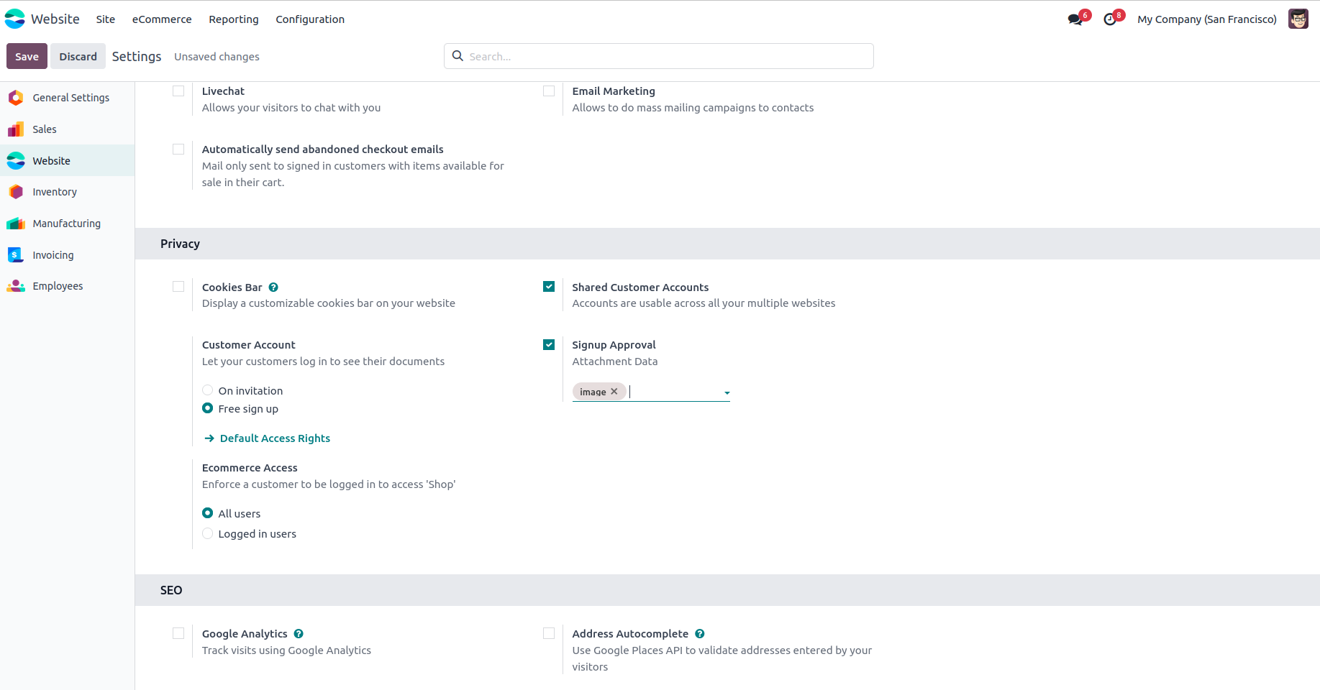Expand the Attachment Data dropdown arrow
Screen dimensions: 1320x690
point(727,392)
